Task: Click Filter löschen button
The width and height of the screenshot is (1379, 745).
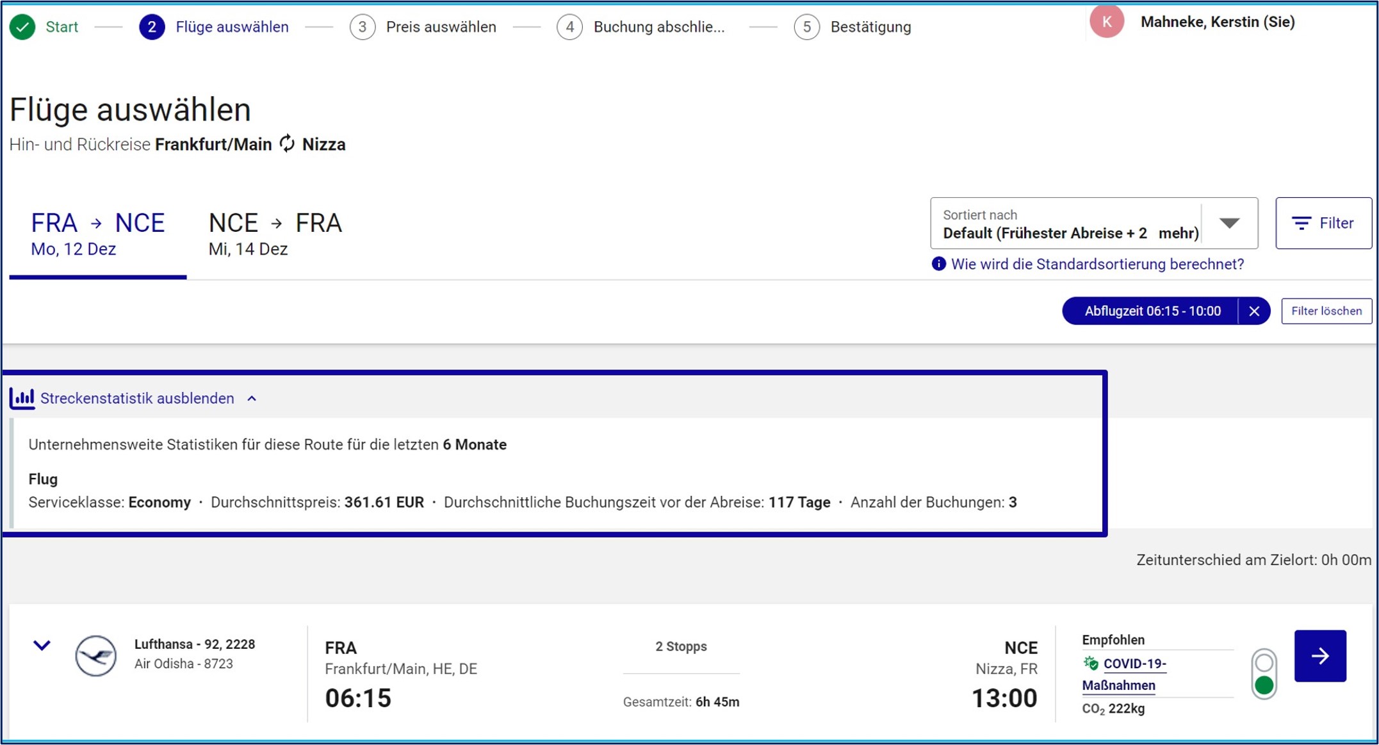Action: click(x=1326, y=311)
